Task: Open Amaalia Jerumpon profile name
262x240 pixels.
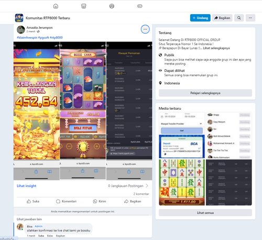Action: 39,28
